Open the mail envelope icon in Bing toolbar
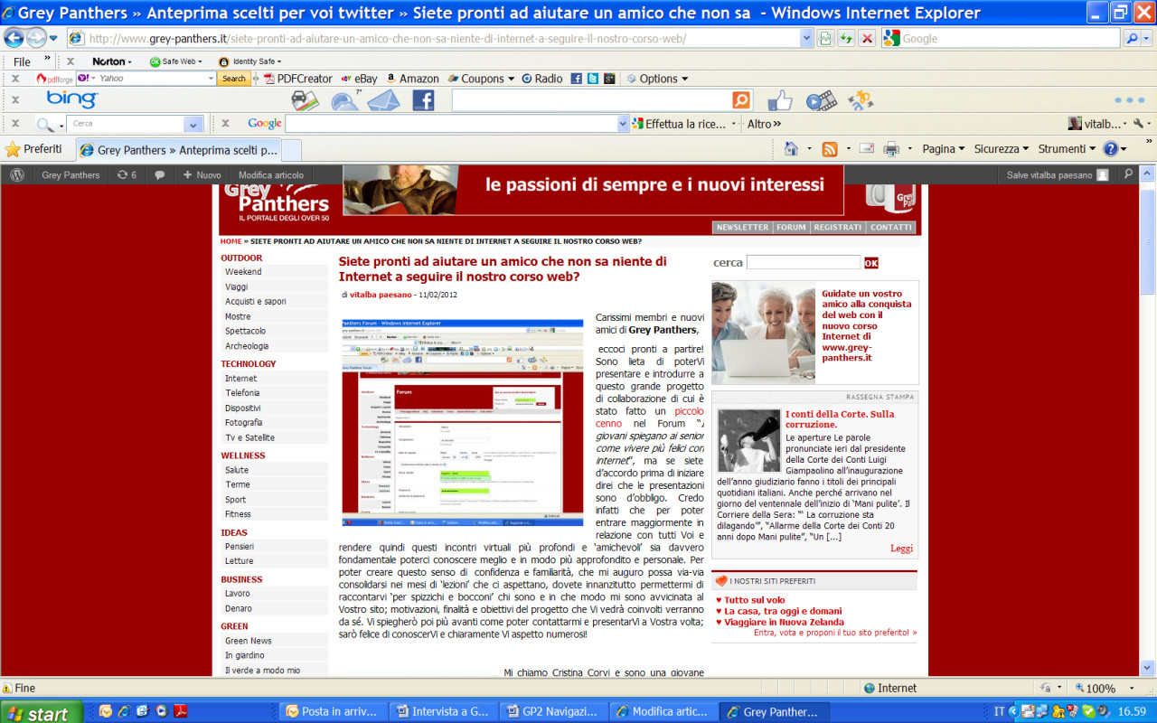 [x=383, y=100]
